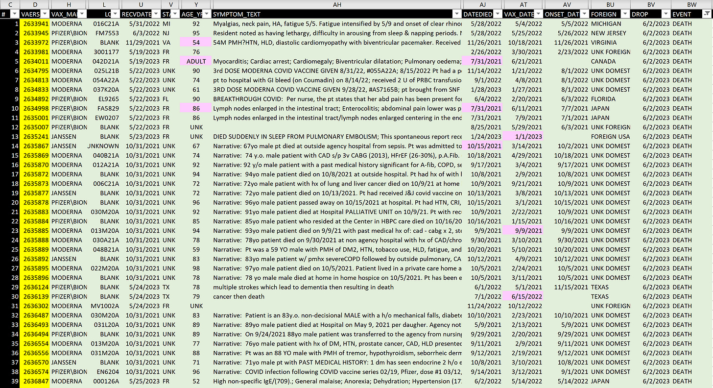
Task: Select row number 20 in the index column
Action: pos(10,202)
